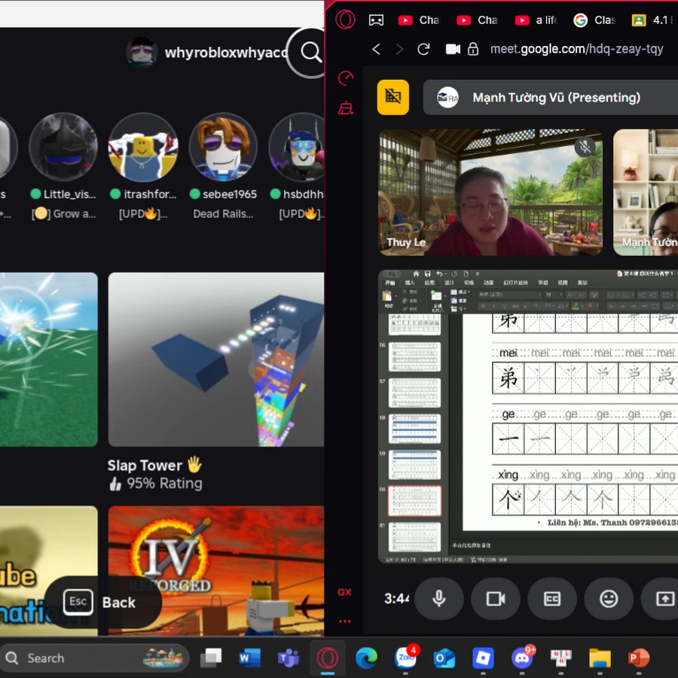Open the Opera GX Corner gamepad icon

(x=376, y=20)
